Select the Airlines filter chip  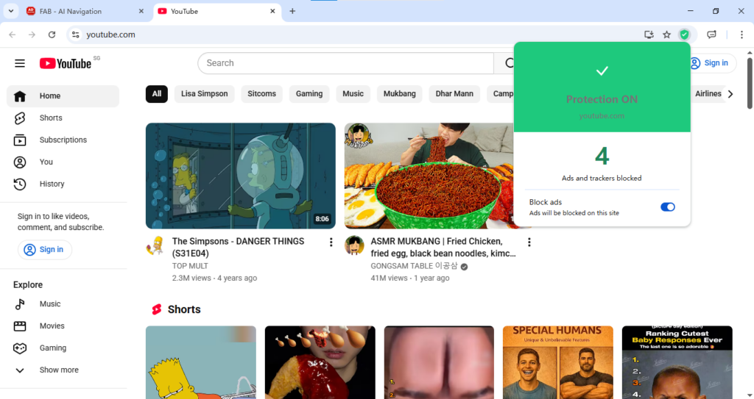pyautogui.click(x=708, y=93)
